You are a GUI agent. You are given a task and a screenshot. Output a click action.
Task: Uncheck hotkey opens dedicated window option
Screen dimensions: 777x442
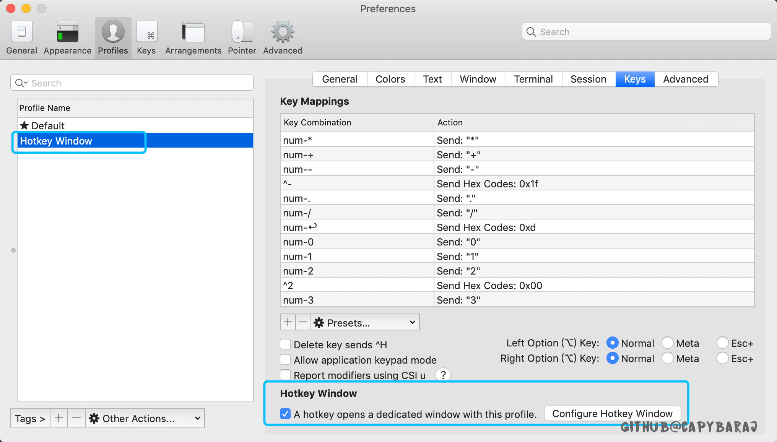[x=285, y=414]
